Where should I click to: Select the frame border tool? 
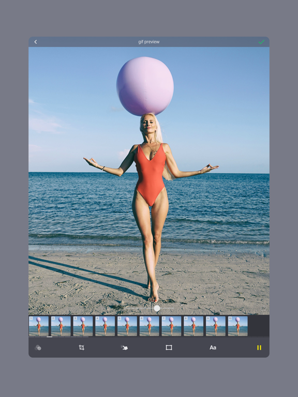pyautogui.click(x=169, y=347)
